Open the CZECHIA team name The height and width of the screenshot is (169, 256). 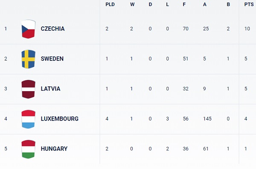tap(52, 29)
